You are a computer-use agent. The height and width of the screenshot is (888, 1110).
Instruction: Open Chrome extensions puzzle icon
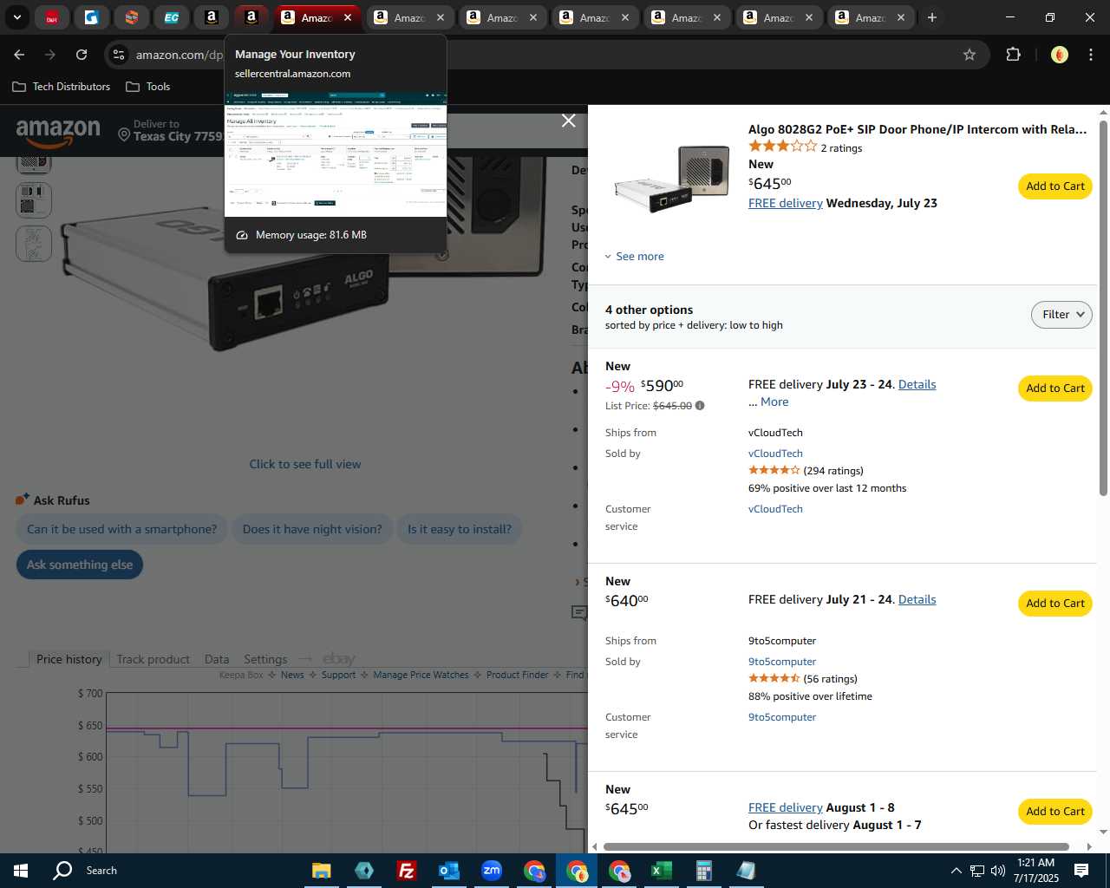pos(1013,55)
